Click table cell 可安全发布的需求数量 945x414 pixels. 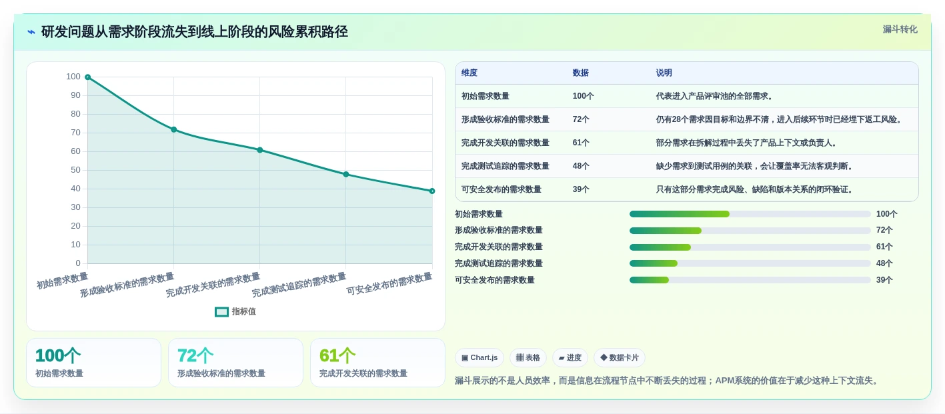click(502, 189)
